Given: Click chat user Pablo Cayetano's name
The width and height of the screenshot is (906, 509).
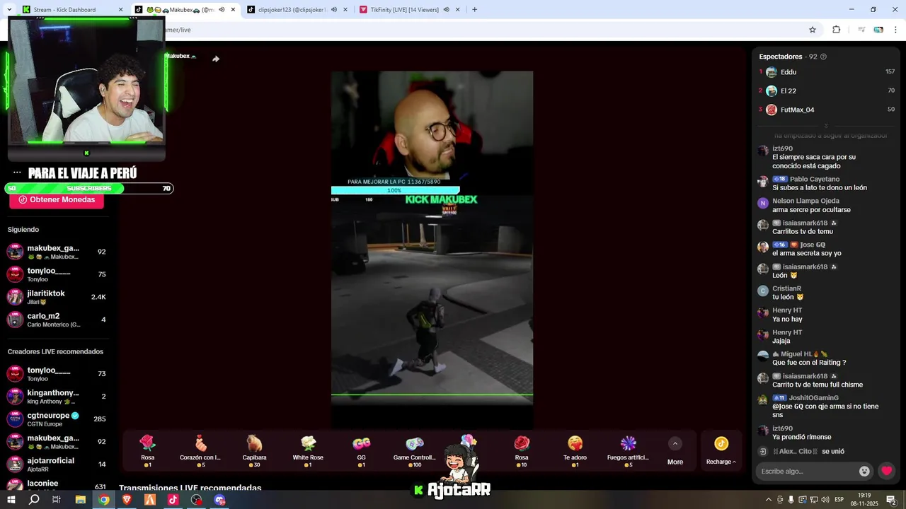Looking at the screenshot, I should click(815, 180).
